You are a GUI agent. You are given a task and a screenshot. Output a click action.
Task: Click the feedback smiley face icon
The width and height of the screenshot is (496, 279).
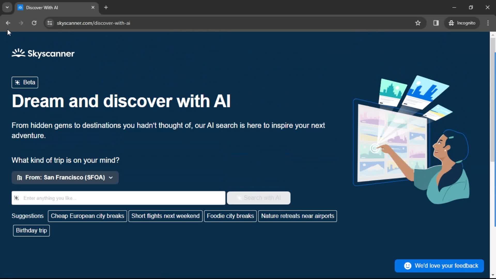click(x=408, y=266)
